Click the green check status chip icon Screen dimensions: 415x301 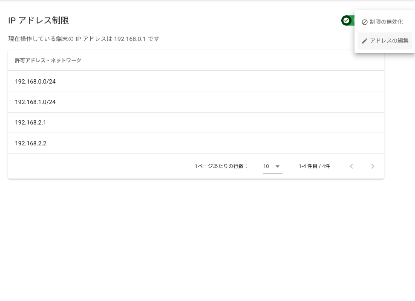[346, 20]
